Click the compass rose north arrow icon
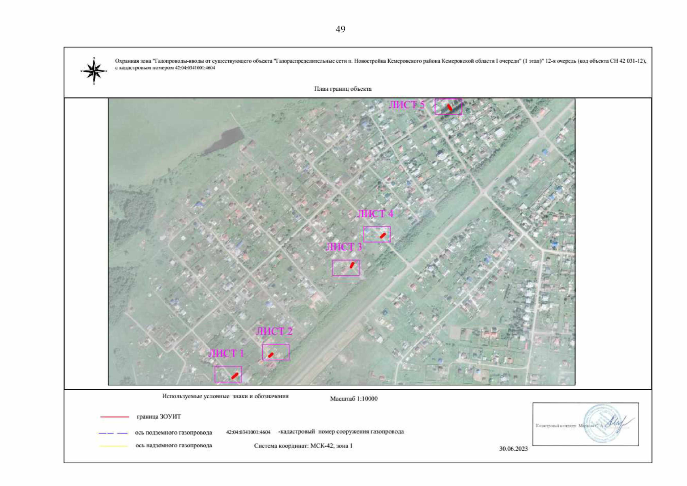This screenshot has width=687, height=486. (x=94, y=71)
